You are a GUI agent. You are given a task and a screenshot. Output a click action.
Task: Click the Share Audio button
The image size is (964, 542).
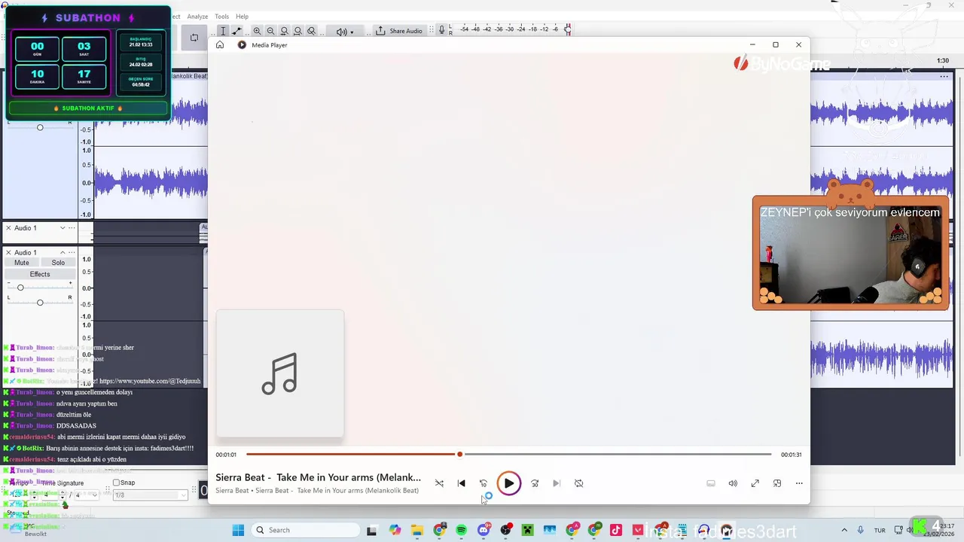tap(399, 31)
